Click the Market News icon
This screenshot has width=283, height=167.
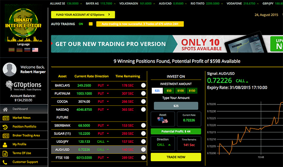pyautogui.click(x=6, y=118)
